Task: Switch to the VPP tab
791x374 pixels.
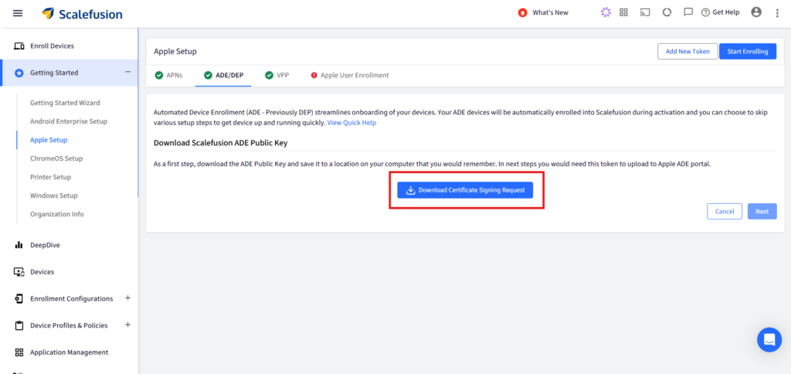Action: tap(277, 75)
